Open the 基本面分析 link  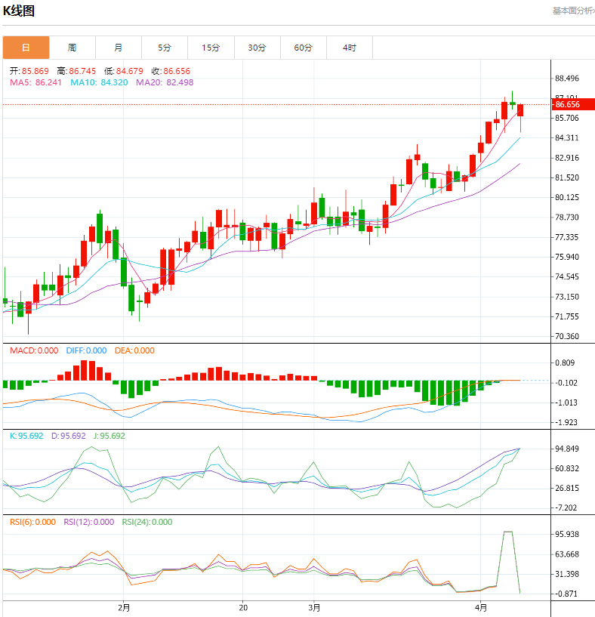pos(572,11)
